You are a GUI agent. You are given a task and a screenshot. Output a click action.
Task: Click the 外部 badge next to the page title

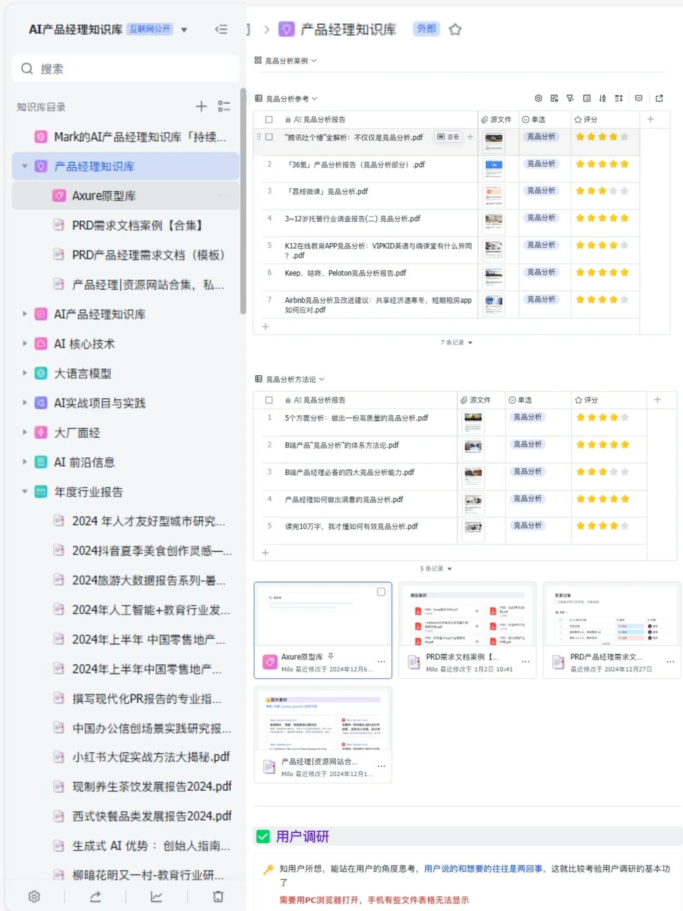(426, 29)
